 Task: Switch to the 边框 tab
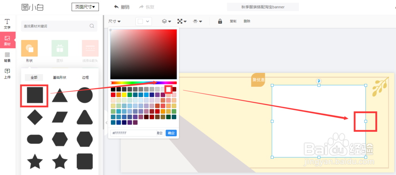(x=86, y=78)
